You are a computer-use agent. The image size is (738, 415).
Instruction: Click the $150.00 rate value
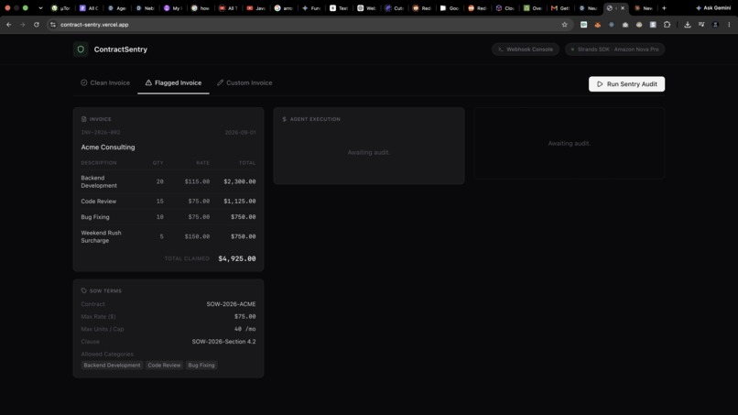[197, 236]
